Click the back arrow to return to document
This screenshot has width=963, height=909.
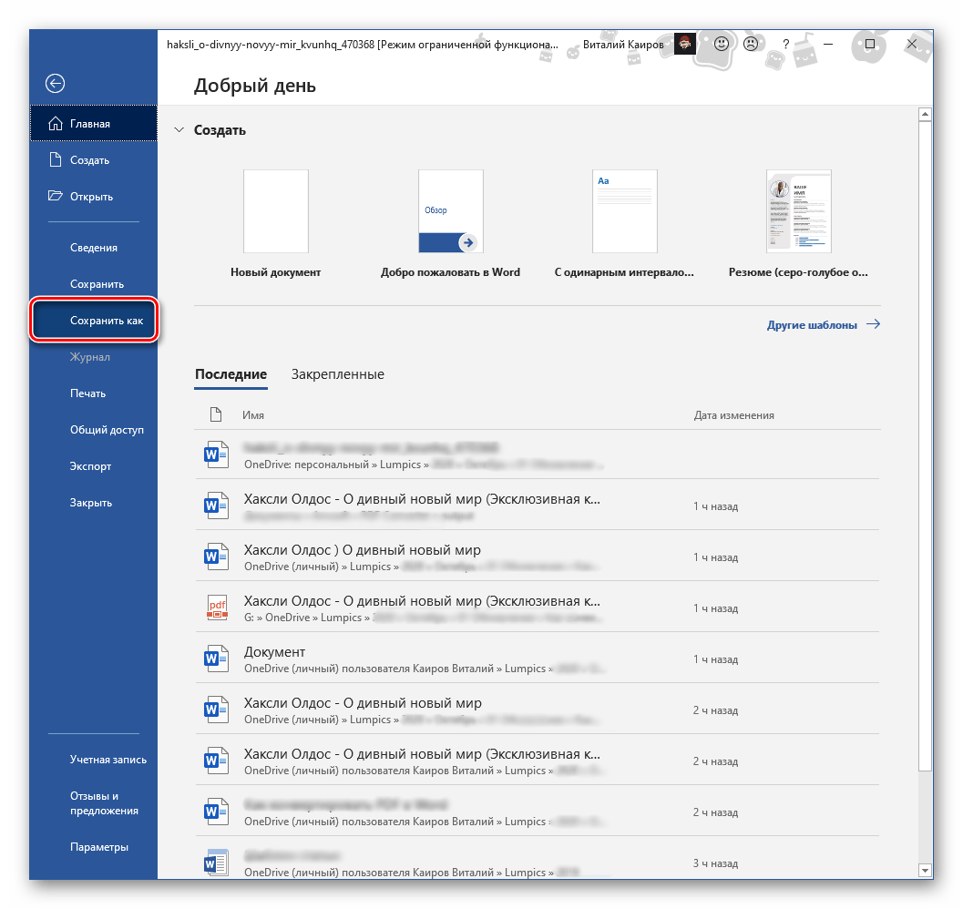55,84
